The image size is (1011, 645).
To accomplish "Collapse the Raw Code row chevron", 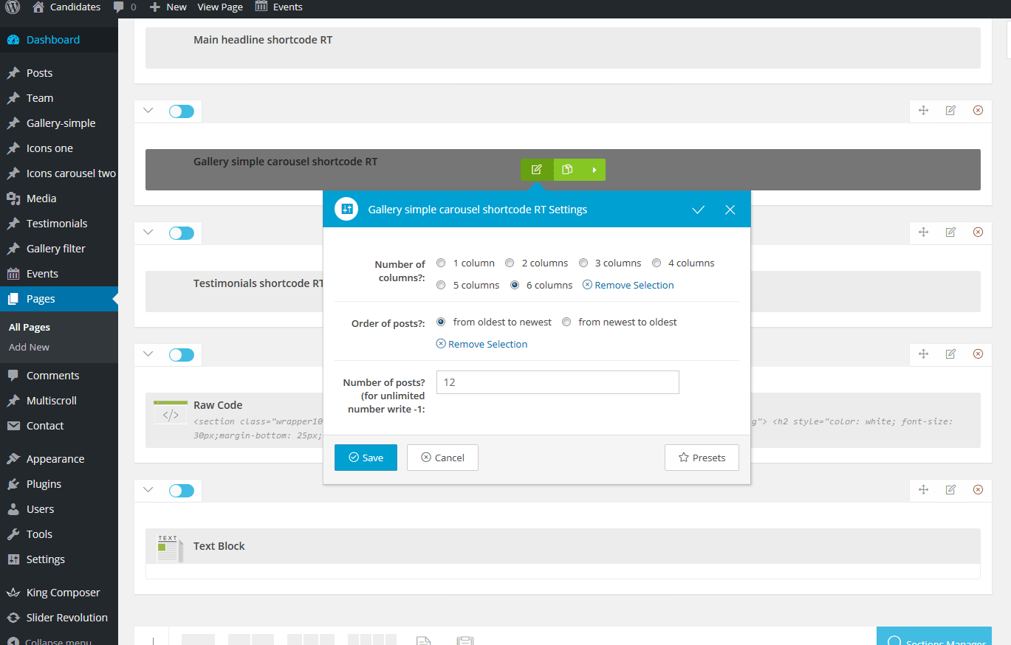I will [148, 354].
